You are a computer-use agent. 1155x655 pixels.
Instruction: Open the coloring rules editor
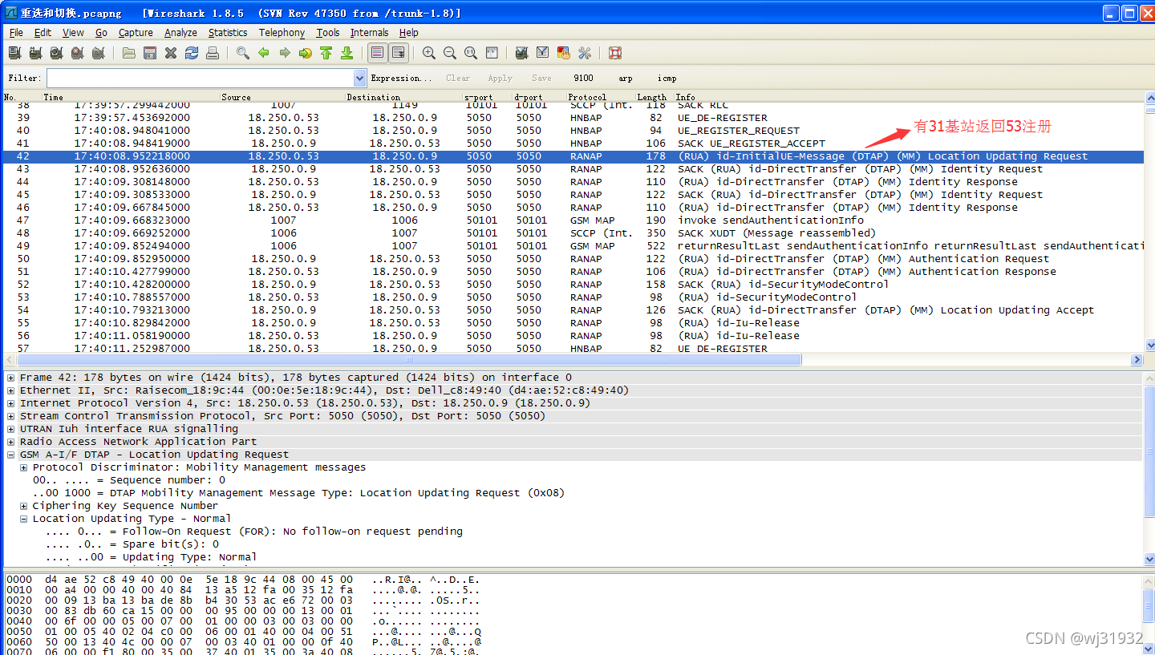tap(564, 53)
